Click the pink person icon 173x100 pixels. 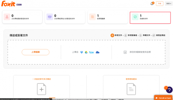pyautogui.click(x=7, y=17)
